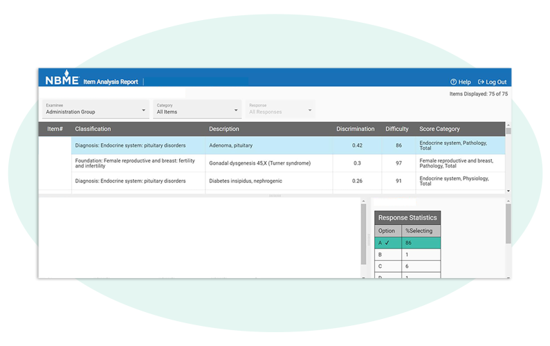Click the Classification column header
Screen dimensions: 550x346
93,129
